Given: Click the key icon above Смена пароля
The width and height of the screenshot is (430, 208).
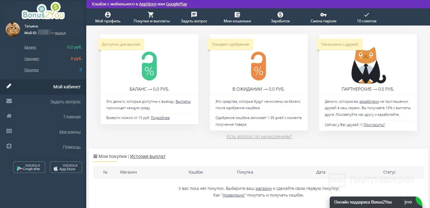Looking at the screenshot, I should [x=323, y=15].
